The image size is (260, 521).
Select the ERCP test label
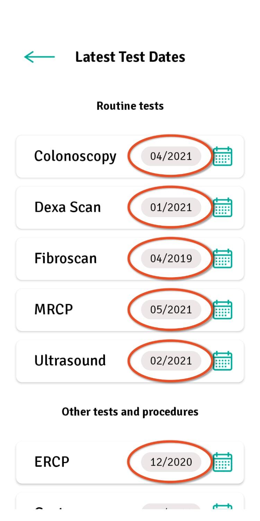pyautogui.click(x=52, y=462)
